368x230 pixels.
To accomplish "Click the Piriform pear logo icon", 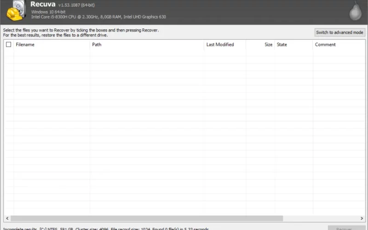I will (x=355, y=11).
